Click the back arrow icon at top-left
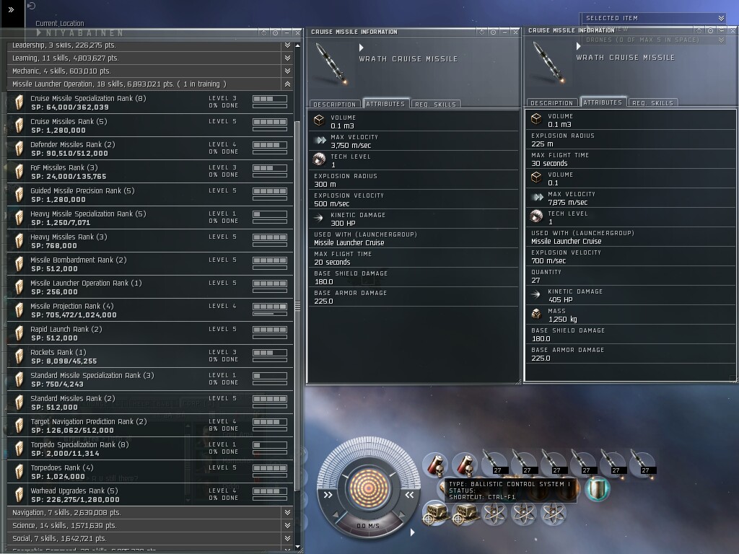 (32, 6)
